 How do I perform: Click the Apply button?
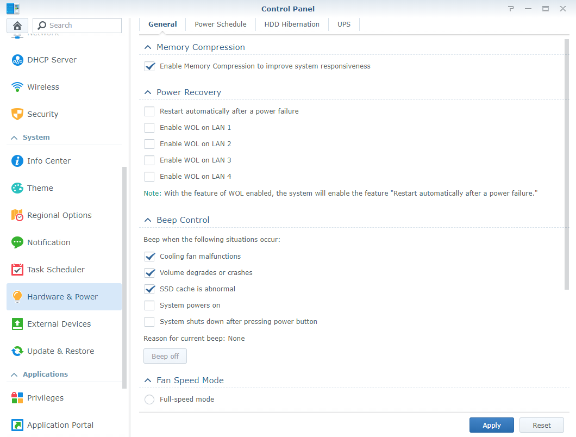[x=492, y=425]
